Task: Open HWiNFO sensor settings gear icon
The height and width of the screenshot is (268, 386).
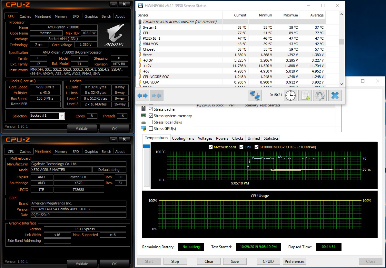Action: 320,95
